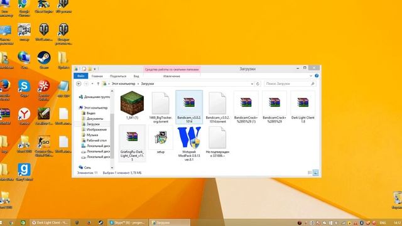Open Explorer help via the question mark icon
Viewport: 402px width, 226px height.
click(317, 76)
